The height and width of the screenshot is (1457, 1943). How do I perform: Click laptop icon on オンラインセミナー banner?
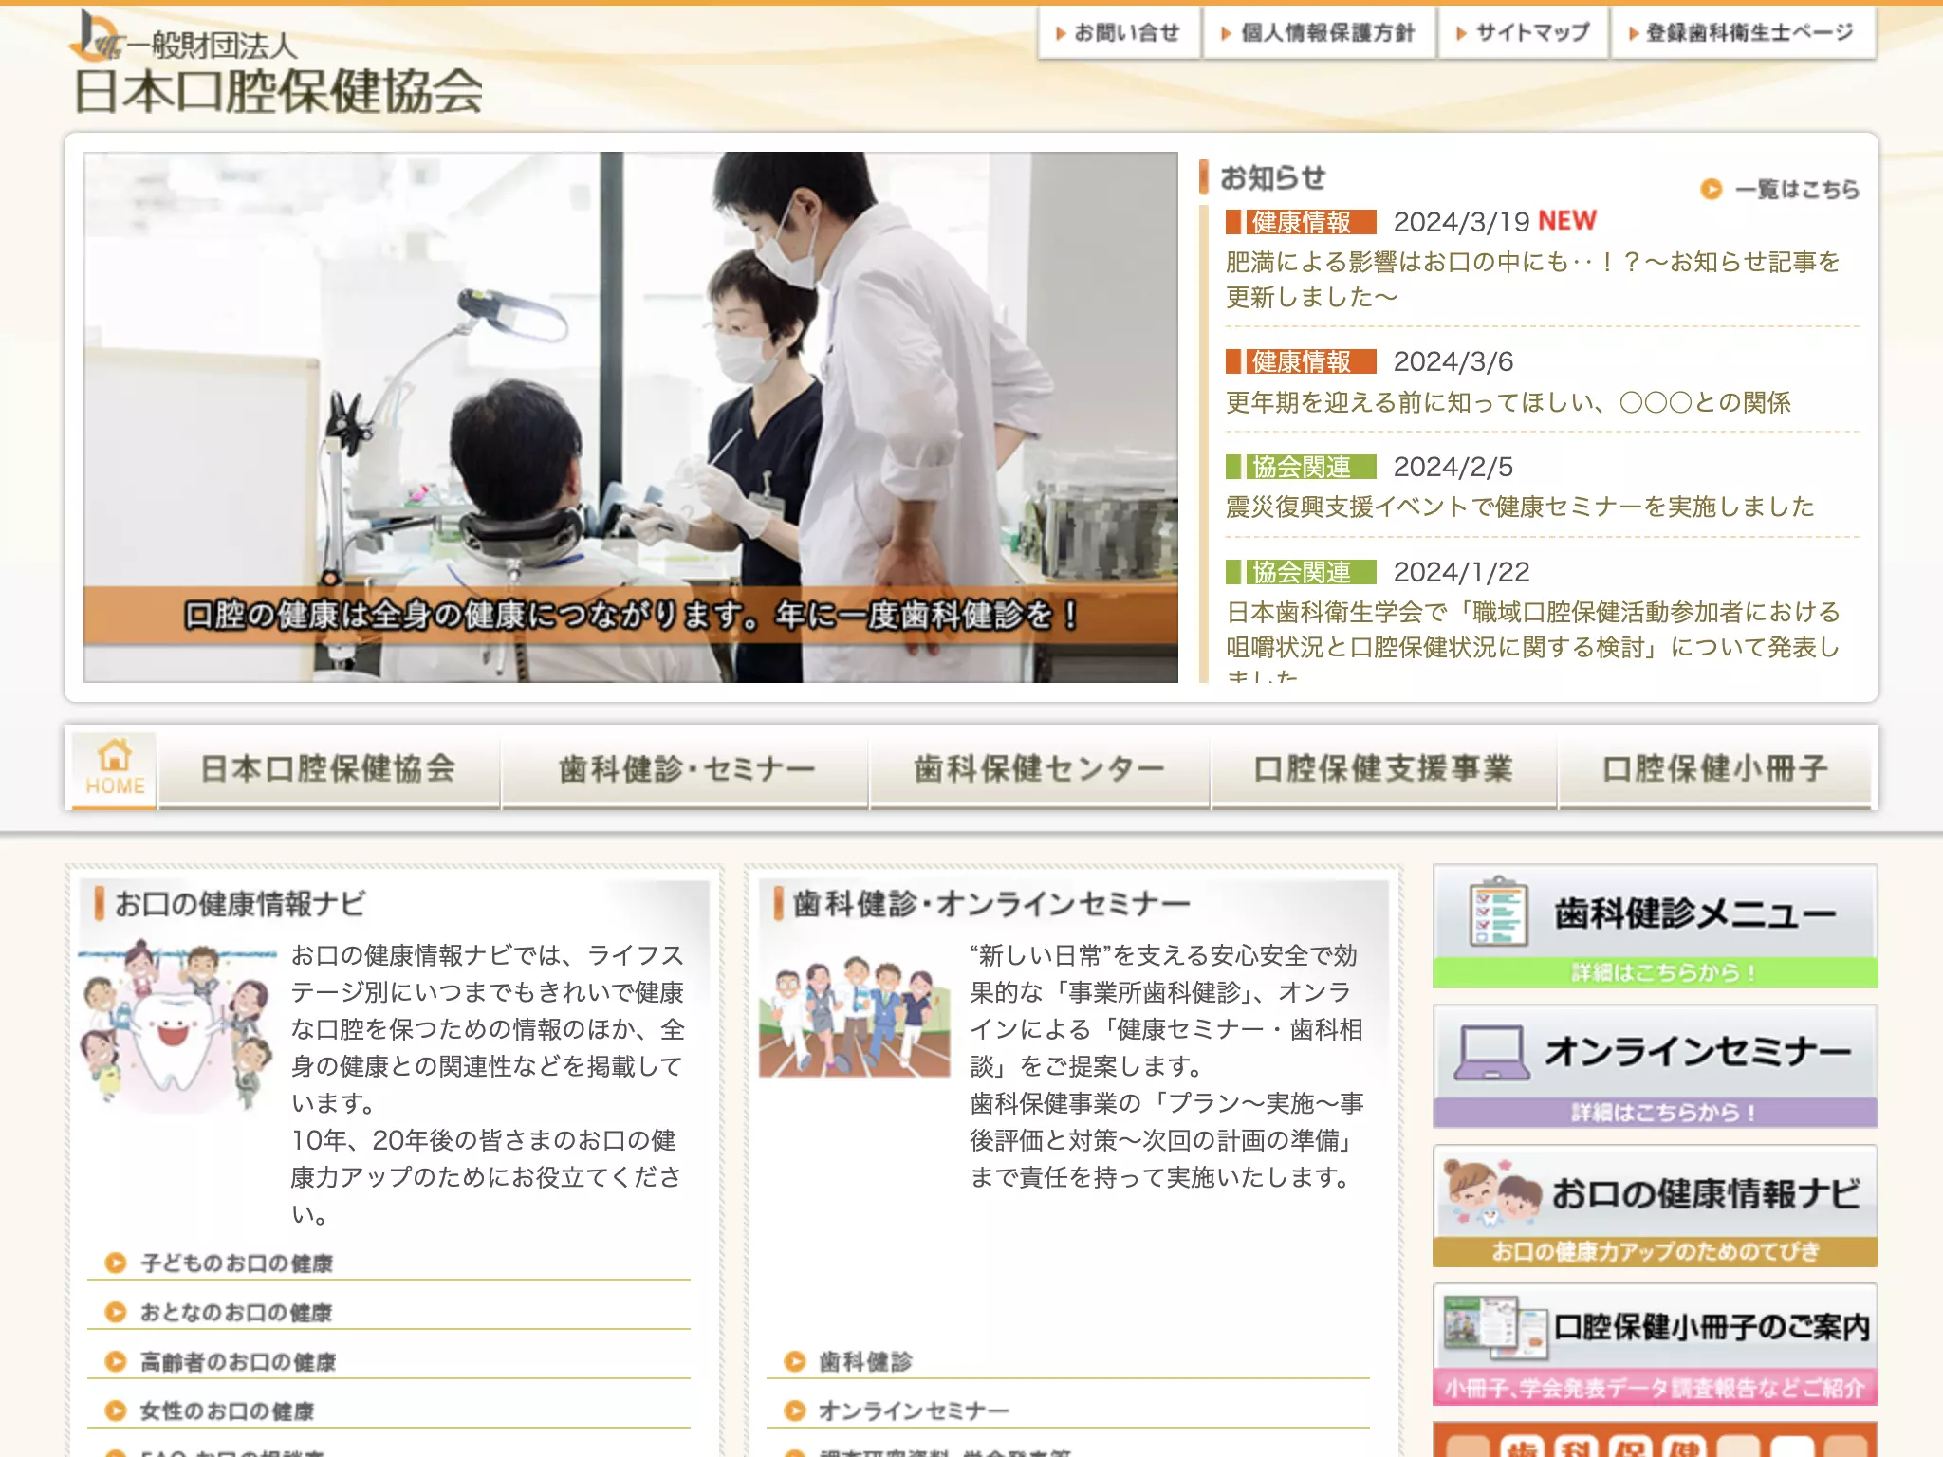point(1492,1052)
